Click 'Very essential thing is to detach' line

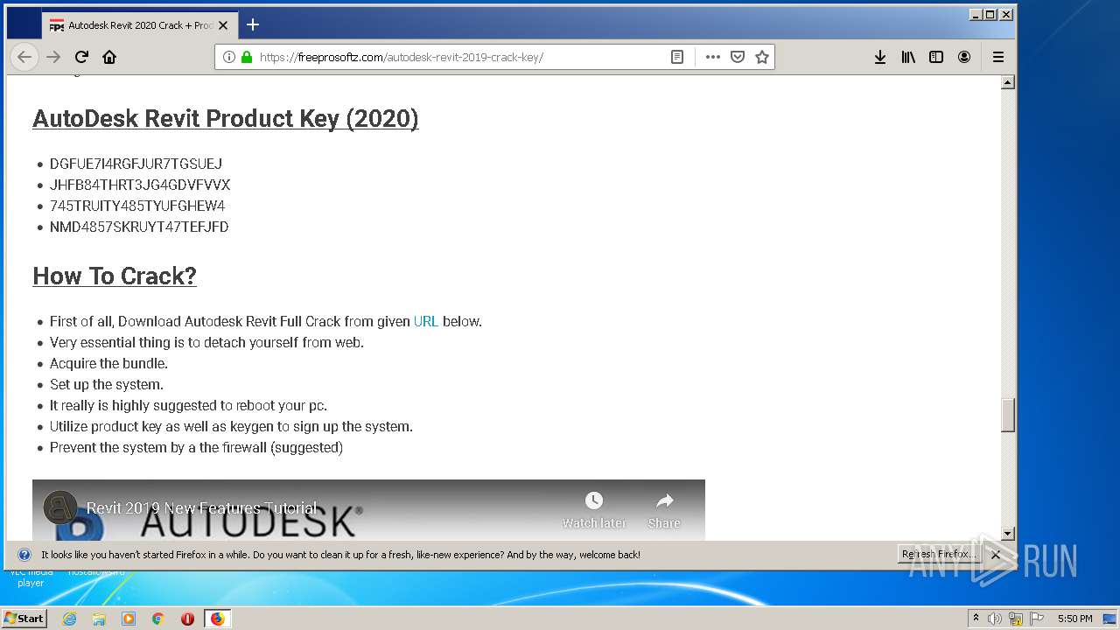pyautogui.click(x=206, y=342)
